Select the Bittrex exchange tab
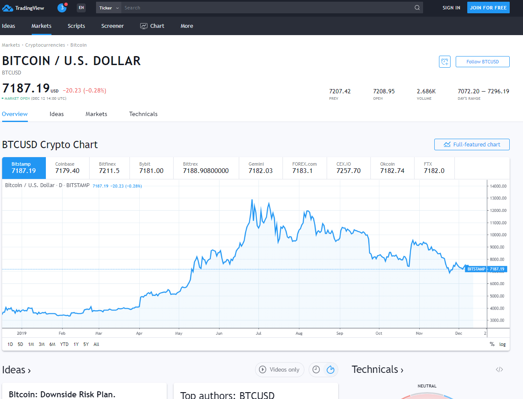This screenshot has width=523, height=399. click(206, 168)
